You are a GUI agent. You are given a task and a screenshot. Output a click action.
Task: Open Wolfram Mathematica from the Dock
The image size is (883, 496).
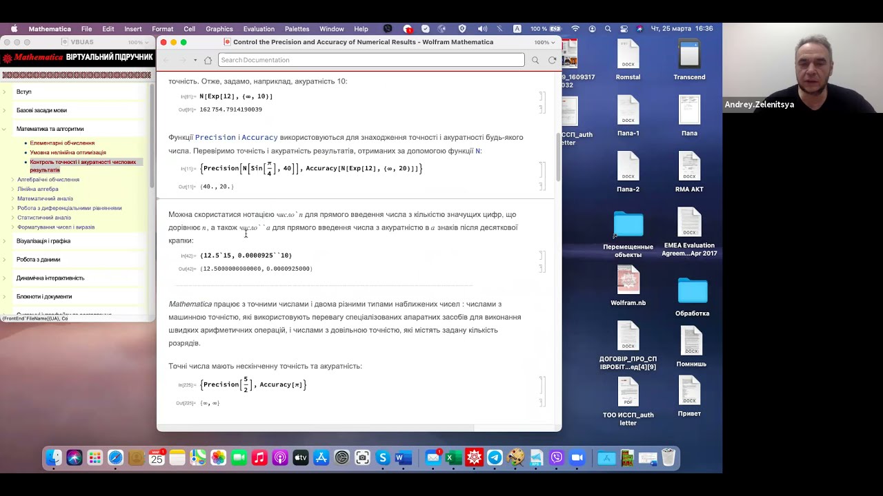point(474,457)
